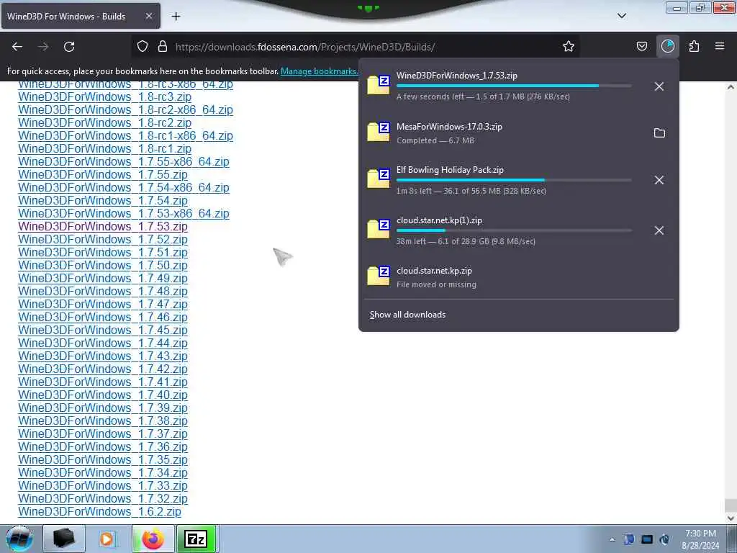Switch to Firefox in the taskbar
737x553 pixels.
pos(153,539)
